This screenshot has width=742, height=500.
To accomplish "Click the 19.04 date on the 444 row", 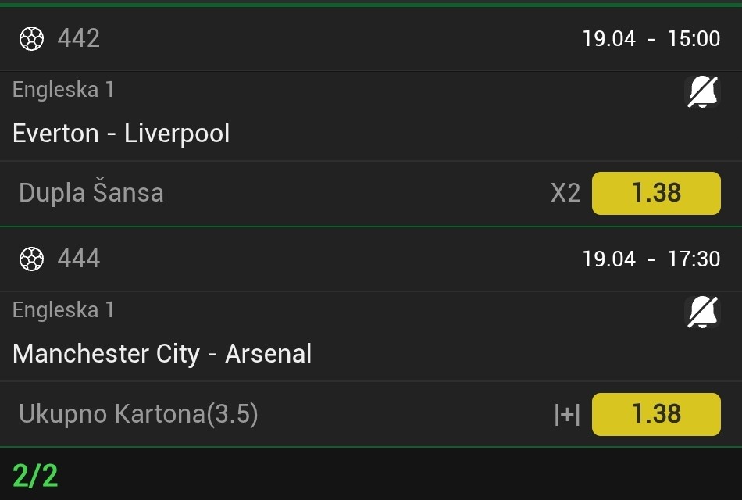I will click(x=609, y=259).
